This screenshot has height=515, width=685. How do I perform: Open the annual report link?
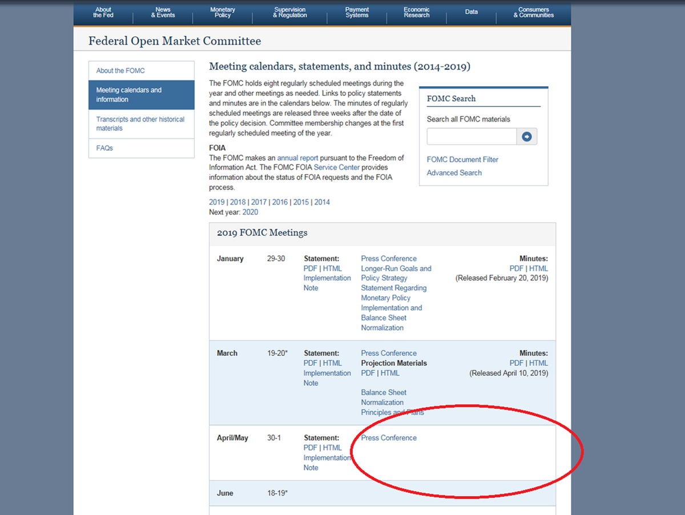click(x=298, y=158)
